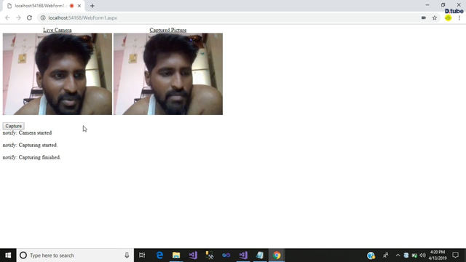Select the localhost:54168/WebForm1 tab
The image size is (466, 262).
click(44, 6)
